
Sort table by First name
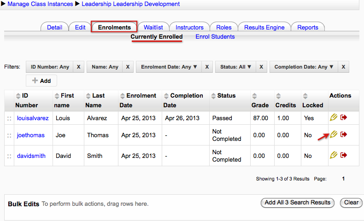[x=57, y=96]
